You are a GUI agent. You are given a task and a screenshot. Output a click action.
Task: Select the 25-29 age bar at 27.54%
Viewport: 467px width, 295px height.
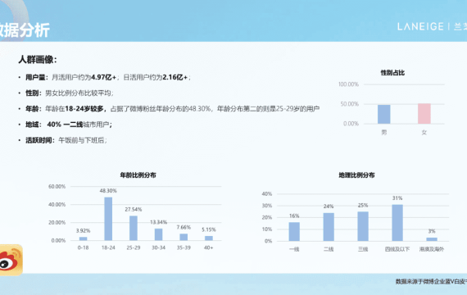[x=134, y=228]
